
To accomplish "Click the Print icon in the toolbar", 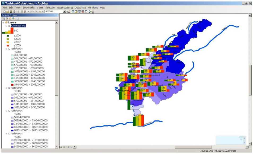I will (14, 12).
